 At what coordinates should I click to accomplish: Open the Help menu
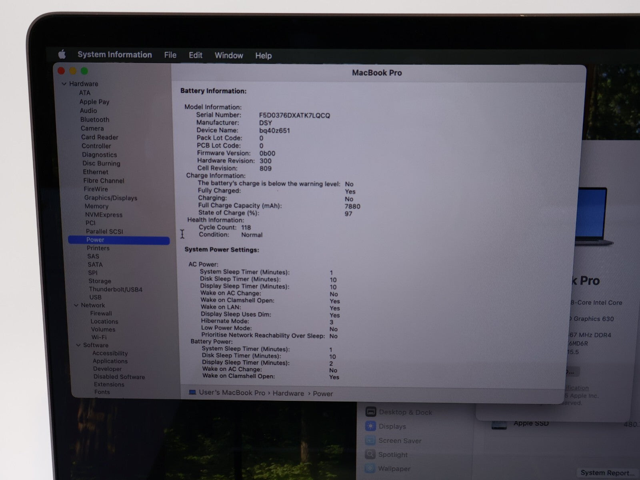tap(263, 56)
